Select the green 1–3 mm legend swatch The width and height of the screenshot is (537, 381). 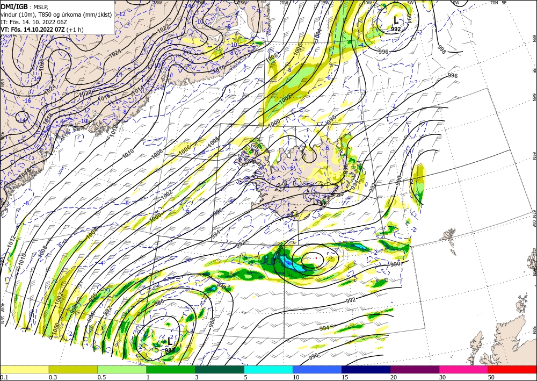tap(171, 369)
